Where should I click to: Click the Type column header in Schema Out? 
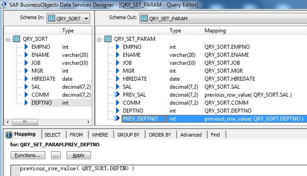tap(184, 31)
